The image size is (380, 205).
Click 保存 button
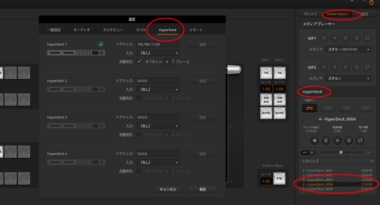click(203, 189)
